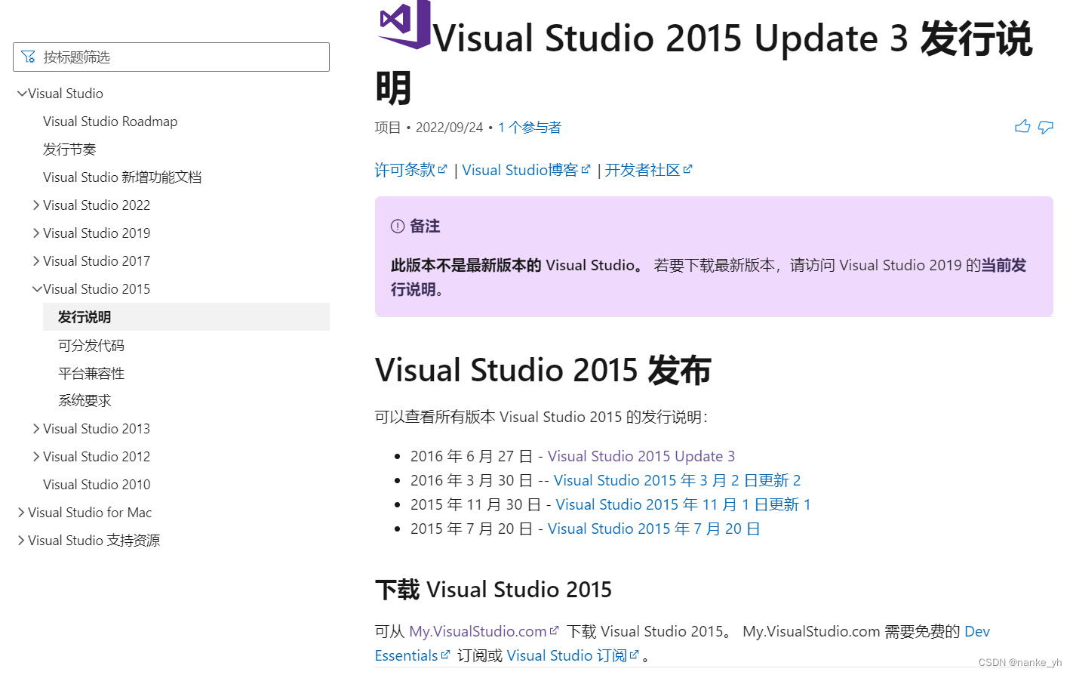The width and height of the screenshot is (1073, 675).
Task: Collapse the Visual Studio root tree node
Action: [22, 94]
